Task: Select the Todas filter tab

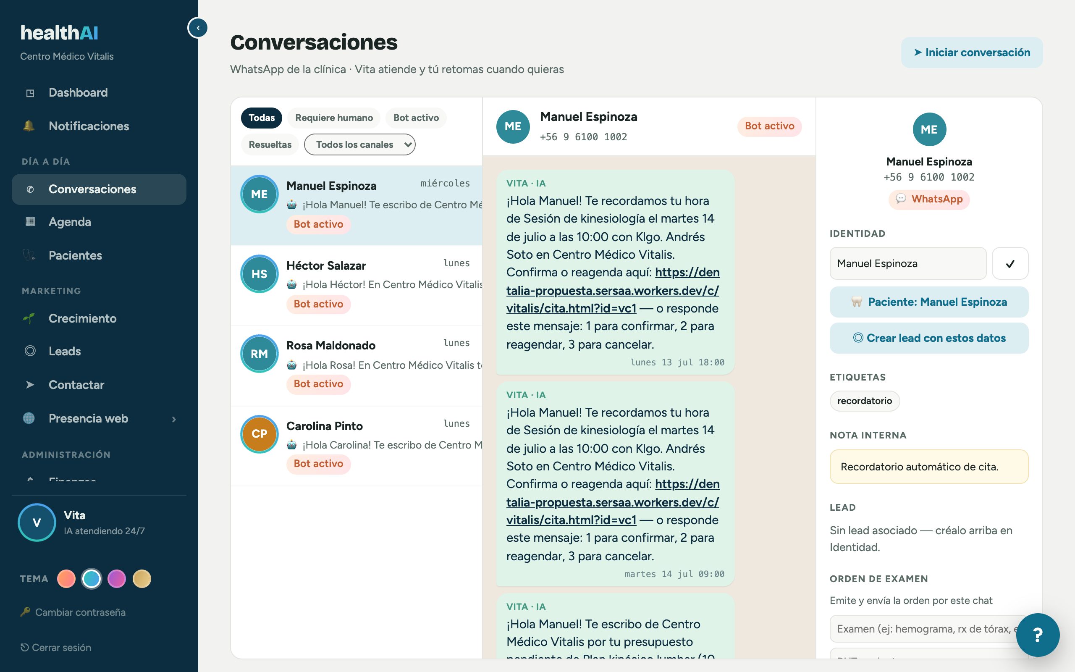Action: (x=262, y=118)
